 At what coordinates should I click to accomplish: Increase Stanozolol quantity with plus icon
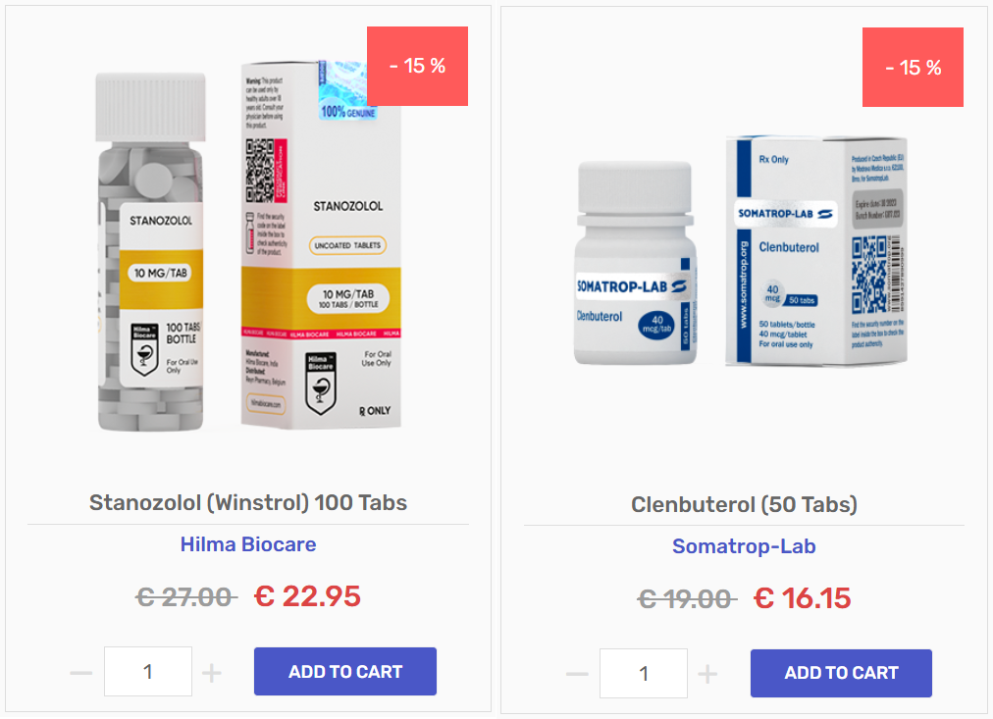coord(212,672)
